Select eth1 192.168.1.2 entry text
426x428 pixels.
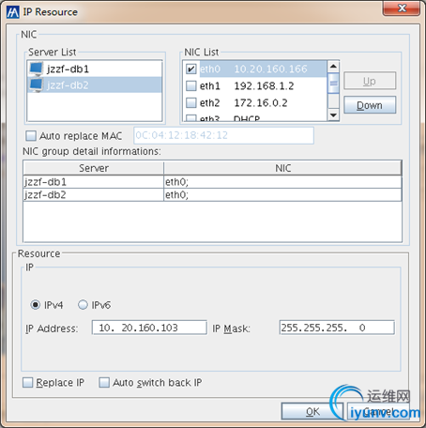(247, 85)
